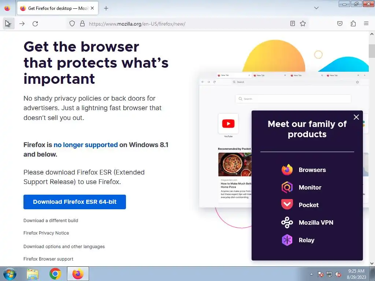Expand the list all tabs chevron
Image resolution: width=375 pixels, height=281 pixels.
click(316, 8)
